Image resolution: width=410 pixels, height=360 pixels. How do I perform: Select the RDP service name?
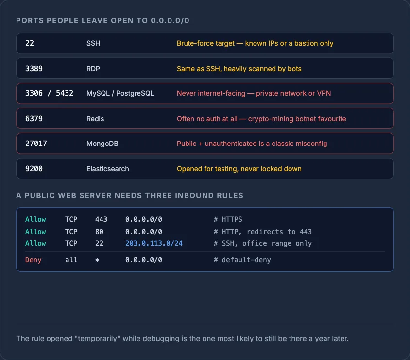point(93,69)
